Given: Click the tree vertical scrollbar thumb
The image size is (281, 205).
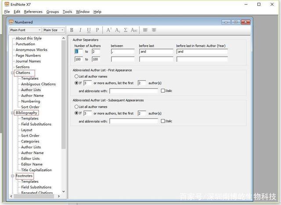Looking at the screenshot, I should [63, 94].
